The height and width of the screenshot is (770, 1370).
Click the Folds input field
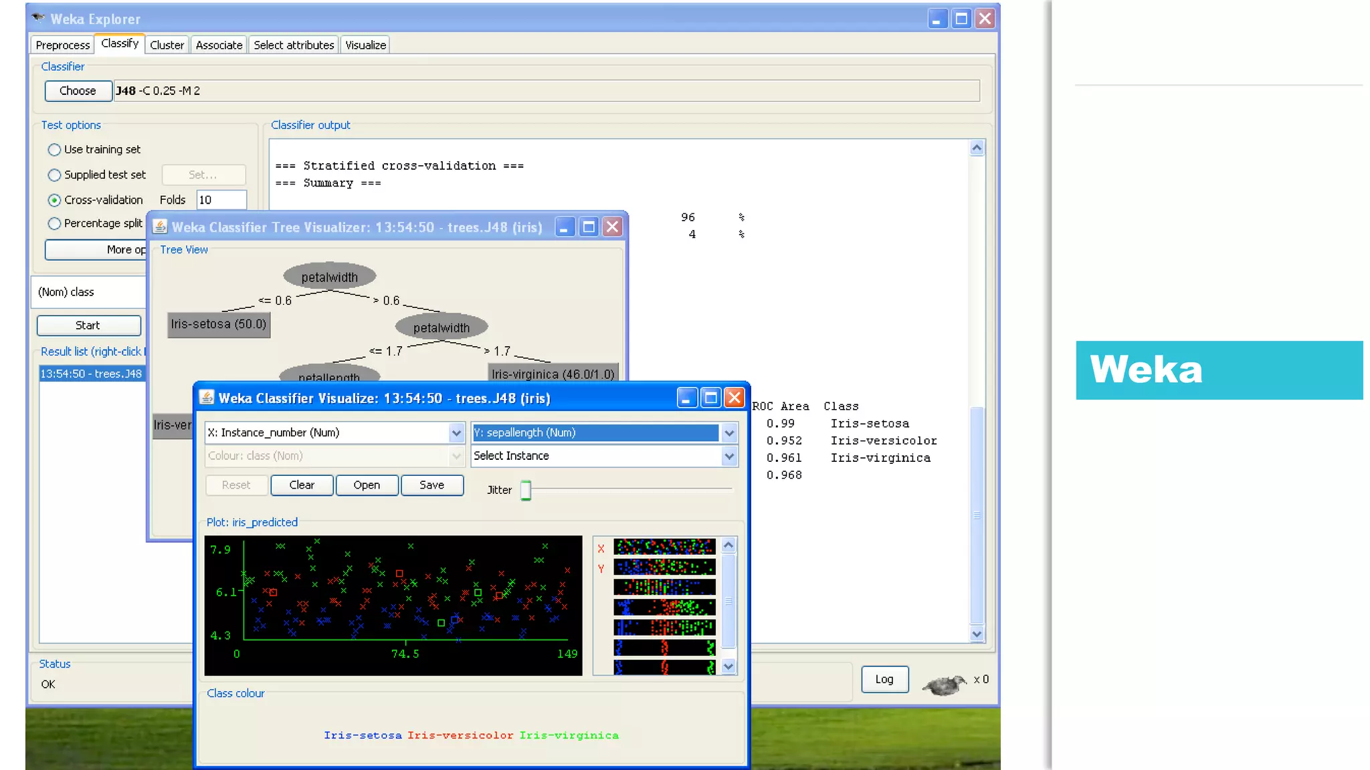221,200
